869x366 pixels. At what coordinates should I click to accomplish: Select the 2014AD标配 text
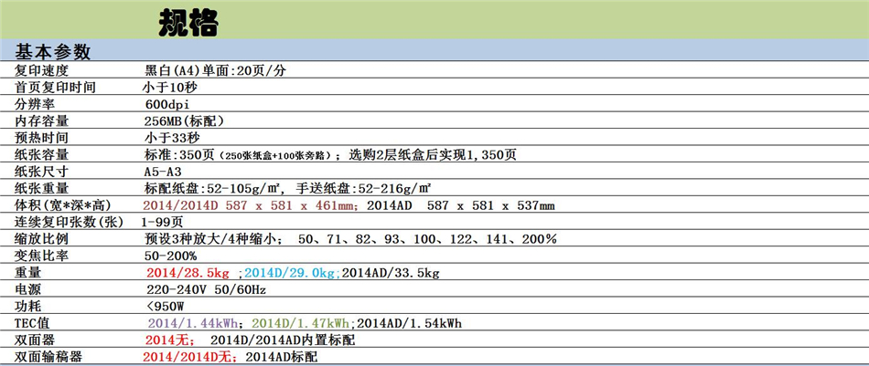pyautogui.click(x=282, y=357)
